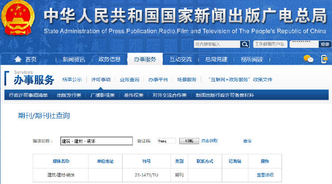This screenshot has width=332, height=184.
Task: Click the 验证码 captcha input box
Action: 166,141
